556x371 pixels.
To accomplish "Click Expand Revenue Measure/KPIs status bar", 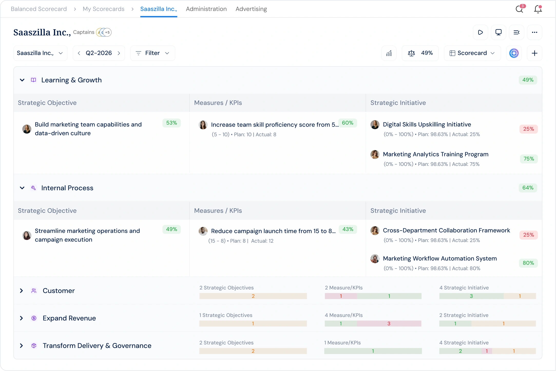I will [373, 324].
